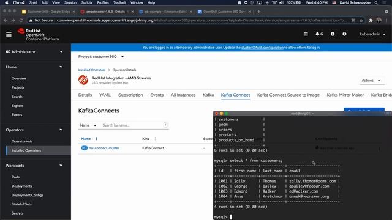Switch to the Kafka Mirror Maker tab

click(x=345, y=95)
